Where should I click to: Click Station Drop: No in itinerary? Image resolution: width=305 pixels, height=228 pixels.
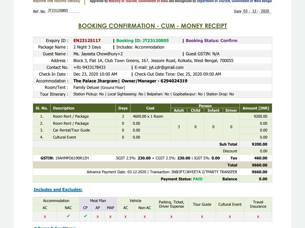coord(220,94)
